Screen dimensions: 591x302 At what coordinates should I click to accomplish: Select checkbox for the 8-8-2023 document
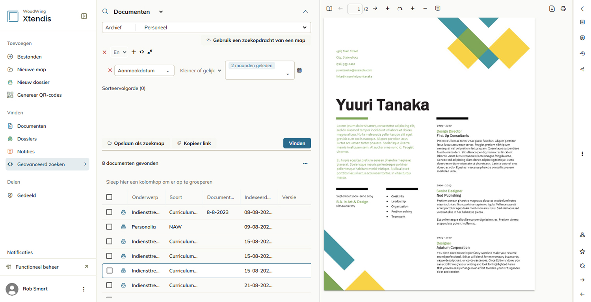(x=109, y=212)
